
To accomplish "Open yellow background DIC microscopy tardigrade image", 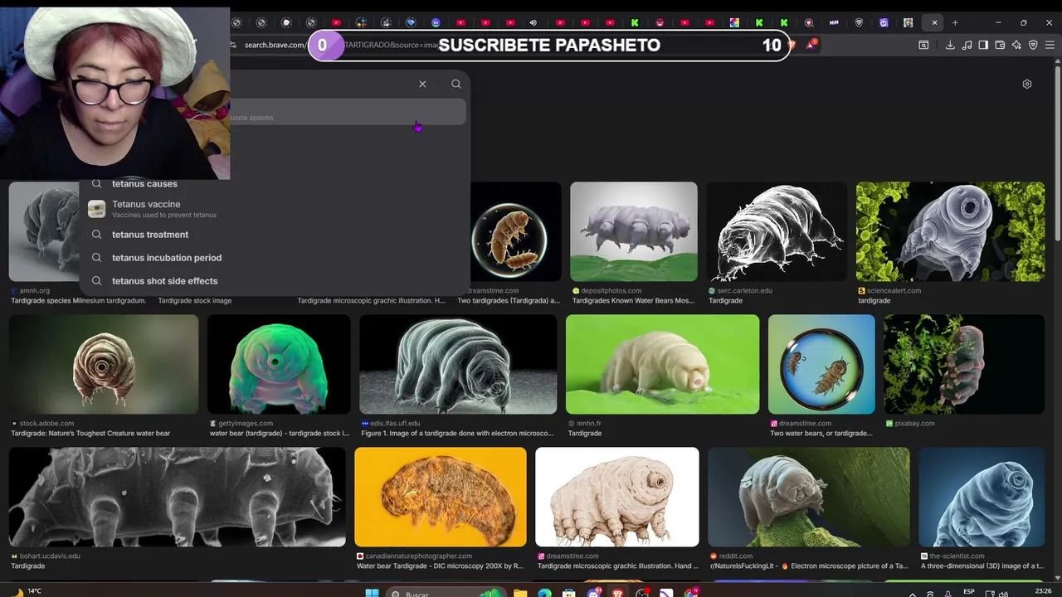I will pyautogui.click(x=441, y=498).
